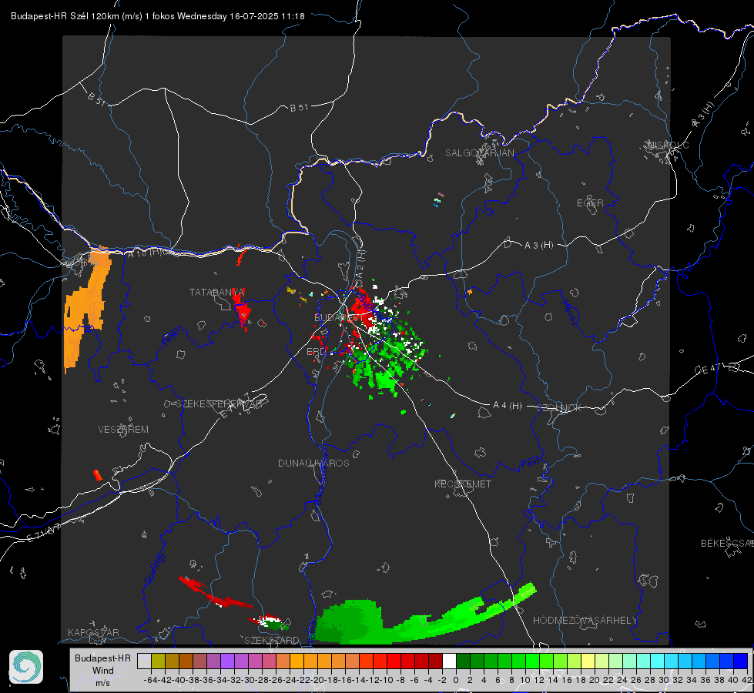Click the -30 value on the legend scale
The image size is (754, 693).
point(248,680)
